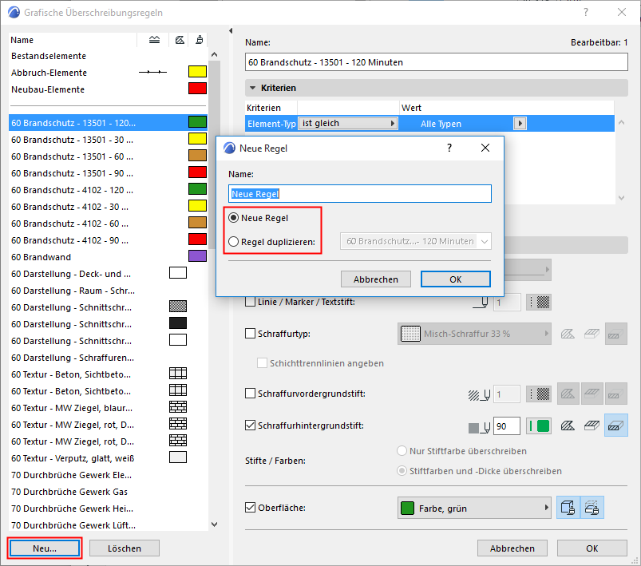Screen dimensions: 641x566
Task: Click the fill type column header icon
Action: 180,40
